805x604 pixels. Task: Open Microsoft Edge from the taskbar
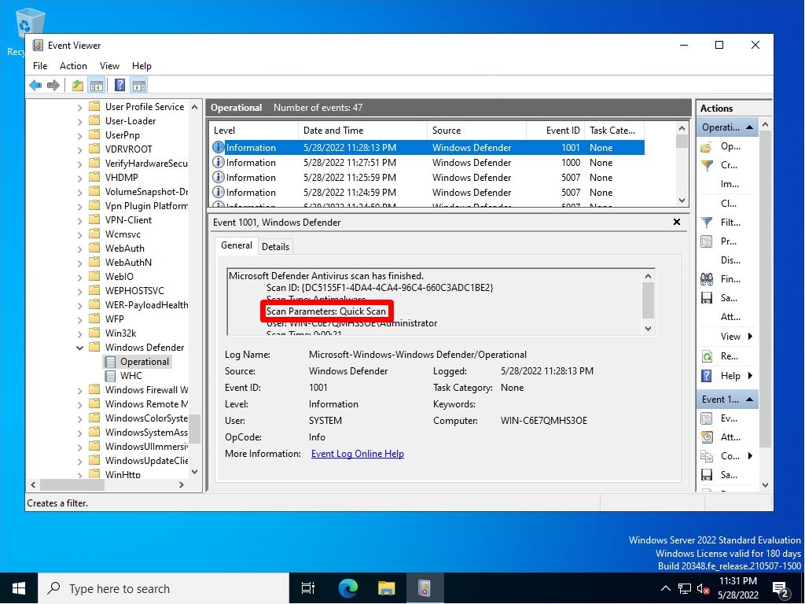click(348, 588)
